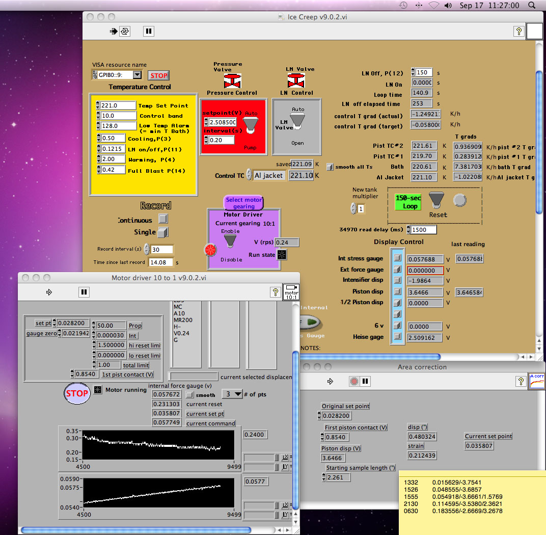The width and height of the screenshot is (546, 535).
Task: Enable Continuous recording checkbox
Action: coord(162,219)
